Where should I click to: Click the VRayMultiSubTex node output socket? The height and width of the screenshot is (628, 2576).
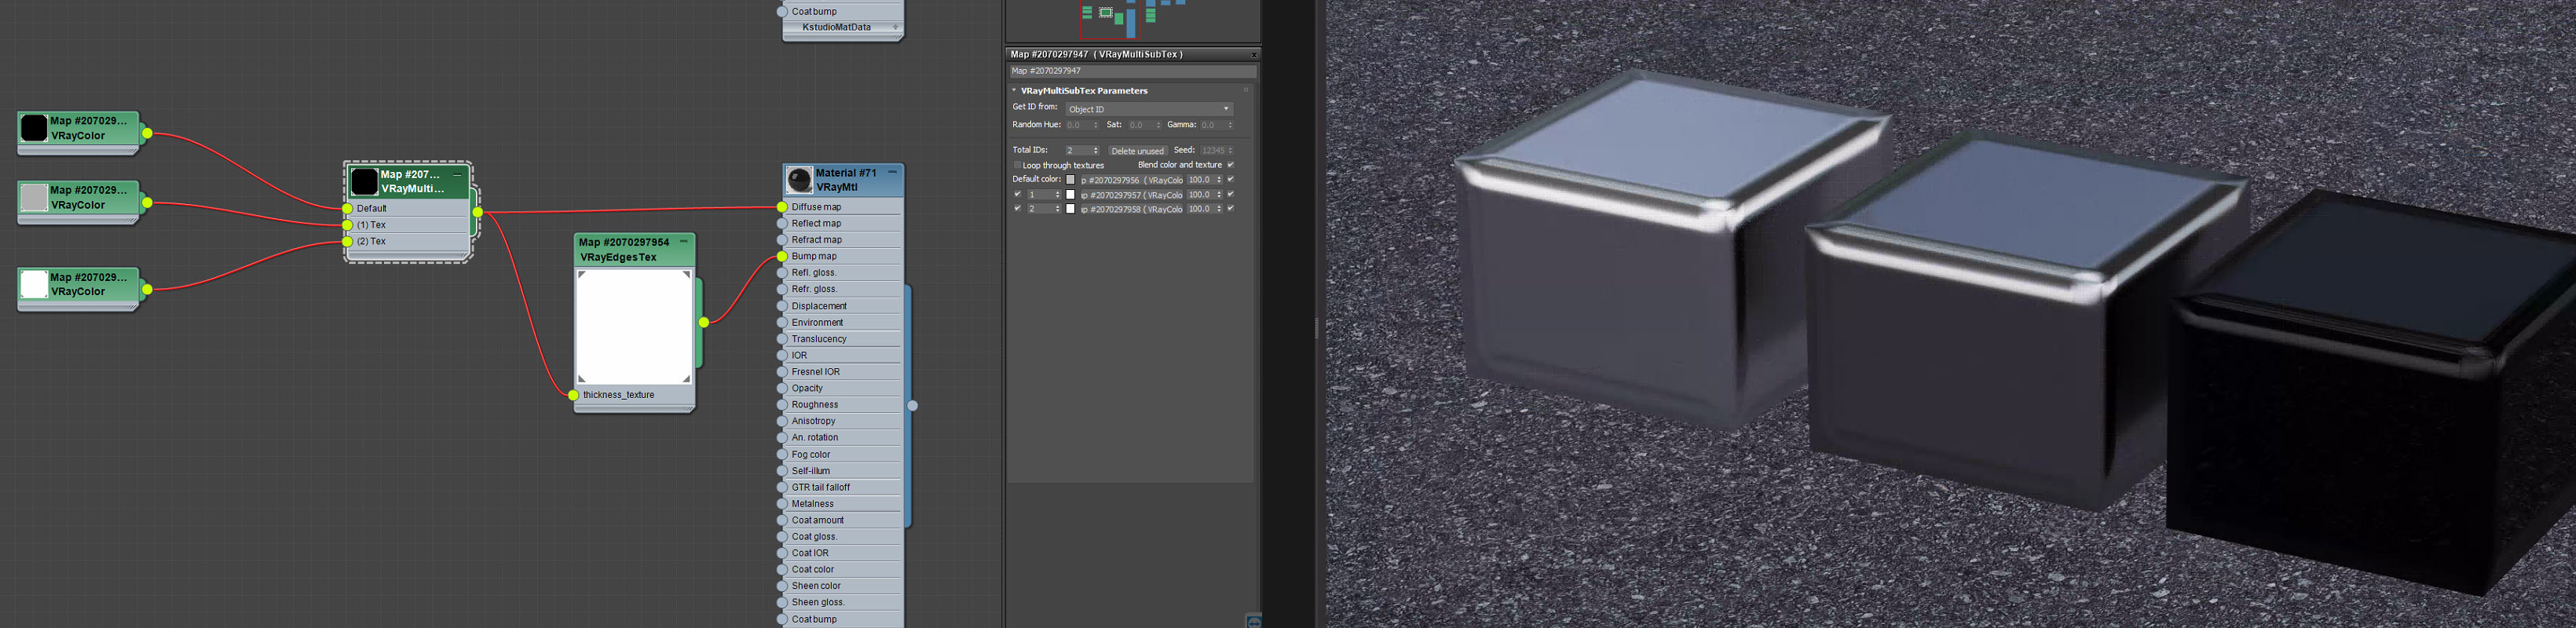(x=478, y=212)
